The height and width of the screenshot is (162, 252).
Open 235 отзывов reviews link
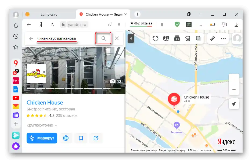click(x=67, y=116)
